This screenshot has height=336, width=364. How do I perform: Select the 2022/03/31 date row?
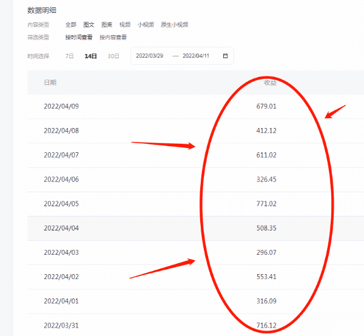click(61, 326)
